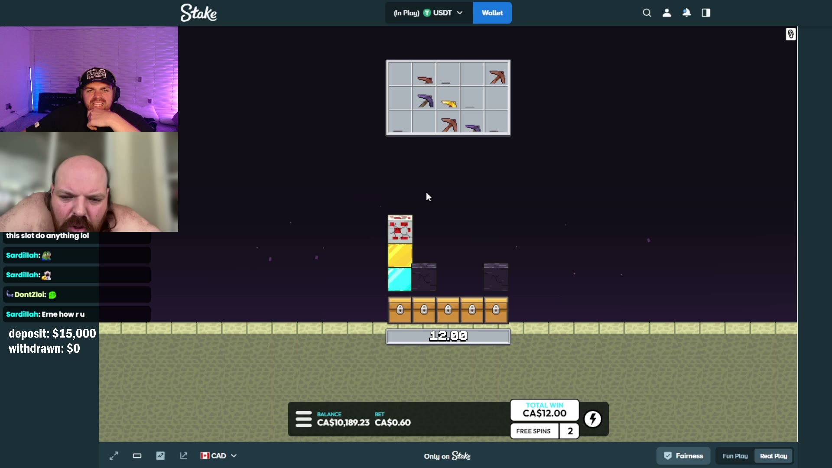Click the fourth locked chest

tap(472, 310)
